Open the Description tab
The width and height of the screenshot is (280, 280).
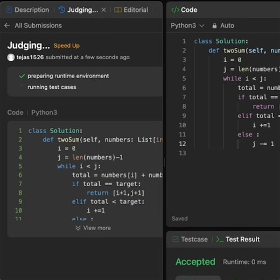tap(28, 10)
